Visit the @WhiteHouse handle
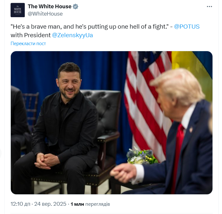The image size is (222, 214). 45,14
